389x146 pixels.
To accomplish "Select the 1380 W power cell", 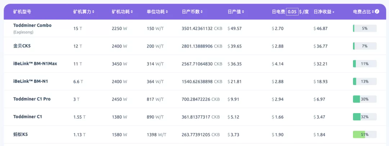I will click(x=119, y=117).
